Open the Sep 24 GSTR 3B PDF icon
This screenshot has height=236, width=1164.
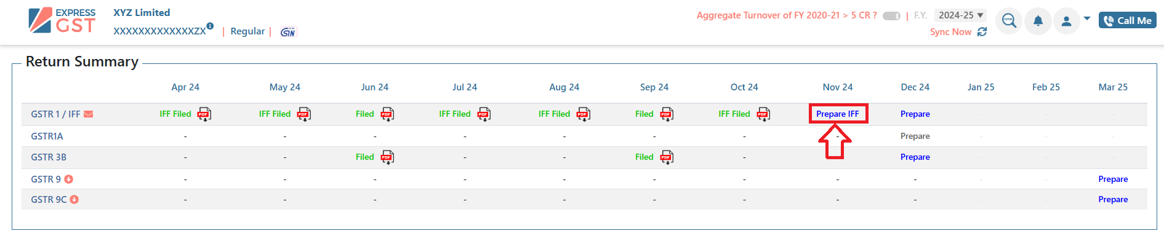[x=667, y=157]
